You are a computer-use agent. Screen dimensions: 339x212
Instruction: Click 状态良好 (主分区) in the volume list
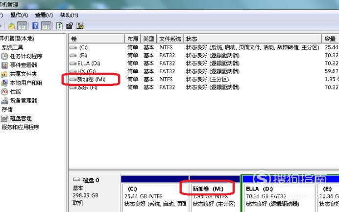tap(207, 79)
